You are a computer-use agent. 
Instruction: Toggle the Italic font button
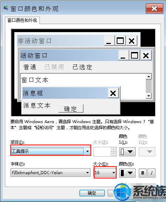(x=152, y=173)
